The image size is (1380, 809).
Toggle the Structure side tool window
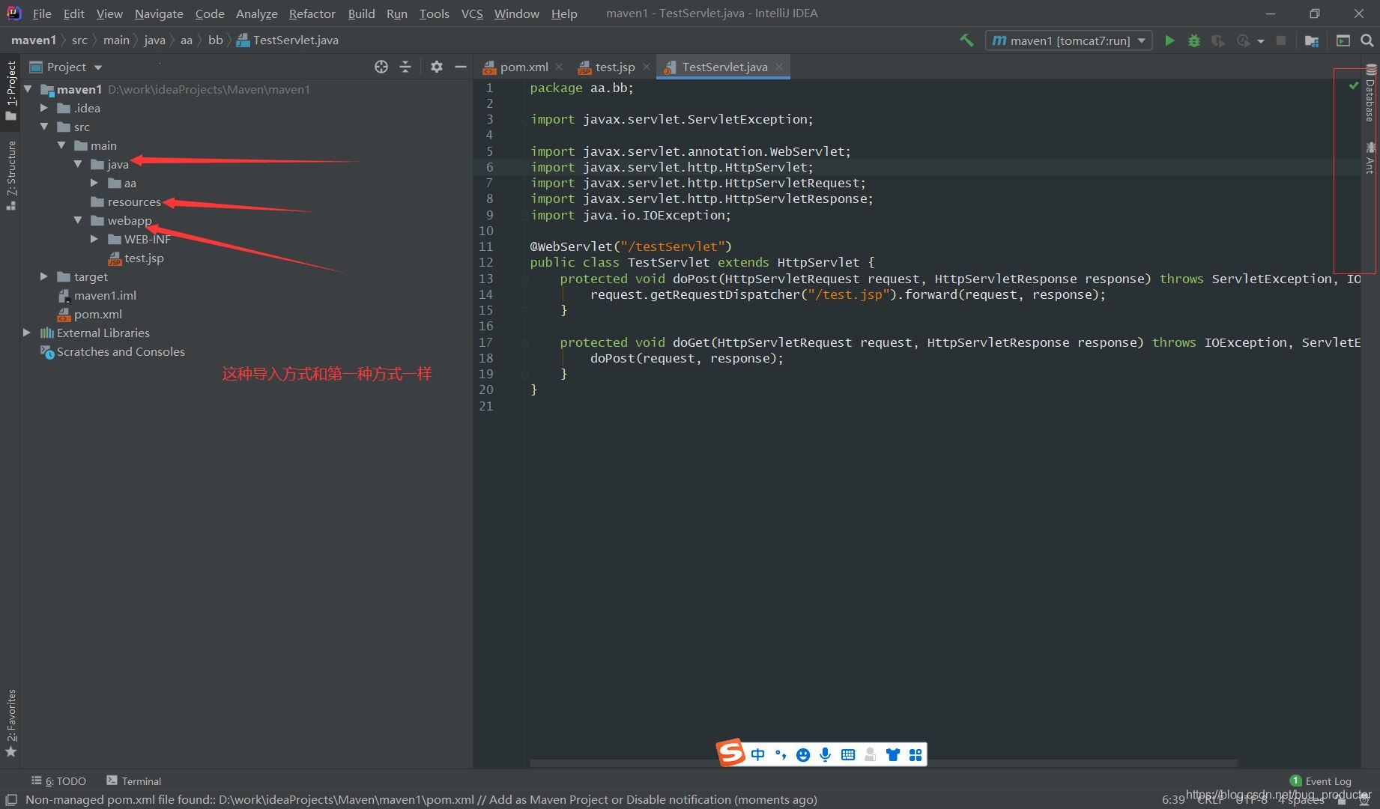coord(10,174)
